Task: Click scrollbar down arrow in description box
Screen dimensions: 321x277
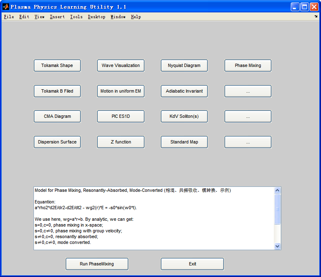Action: pyautogui.click(x=277, y=246)
